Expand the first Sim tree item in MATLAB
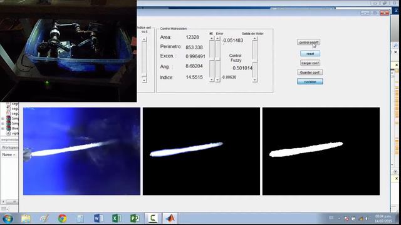 point(3,119)
